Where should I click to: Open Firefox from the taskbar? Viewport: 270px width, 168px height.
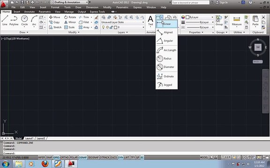coord(45,164)
